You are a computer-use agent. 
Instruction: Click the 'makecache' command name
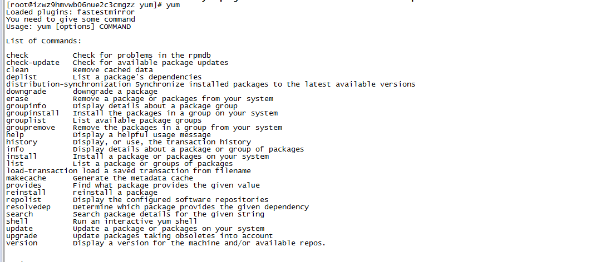(26, 178)
